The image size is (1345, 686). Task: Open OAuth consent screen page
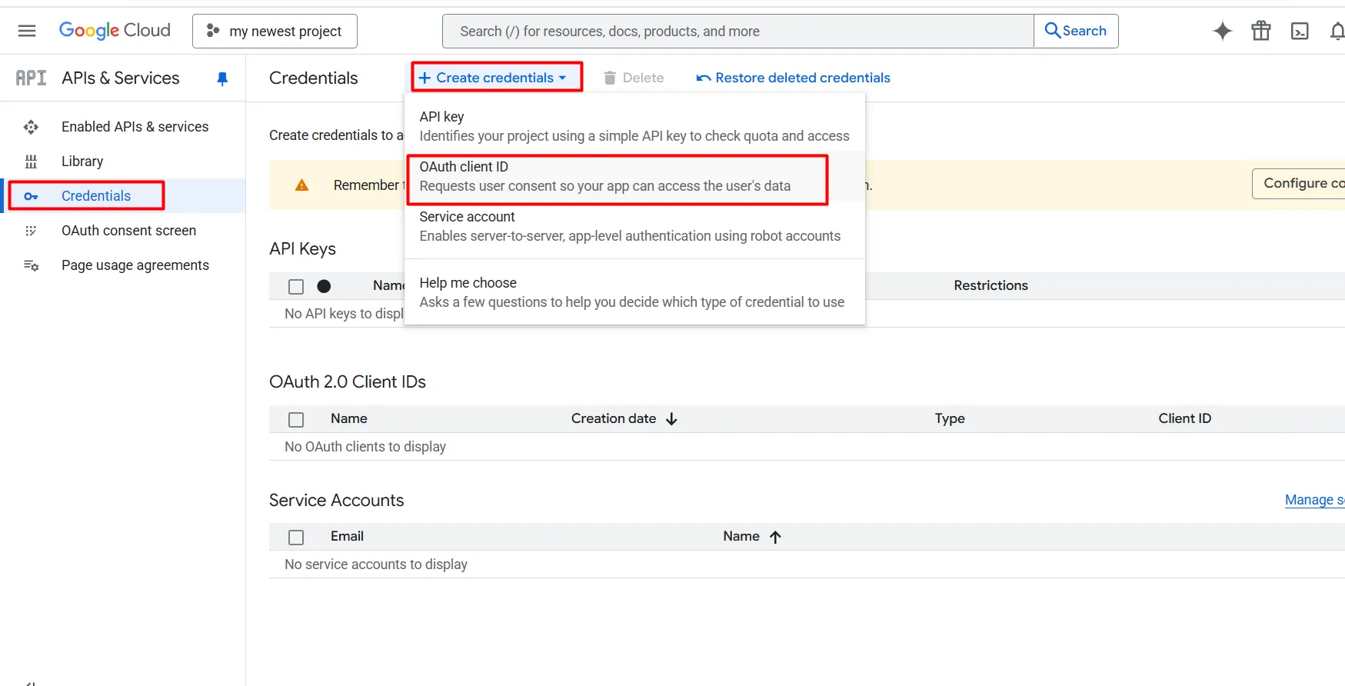[x=128, y=231]
